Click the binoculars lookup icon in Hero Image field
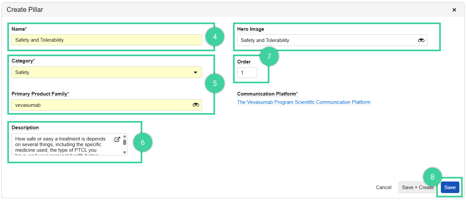466x200 pixels. [421, 40]
